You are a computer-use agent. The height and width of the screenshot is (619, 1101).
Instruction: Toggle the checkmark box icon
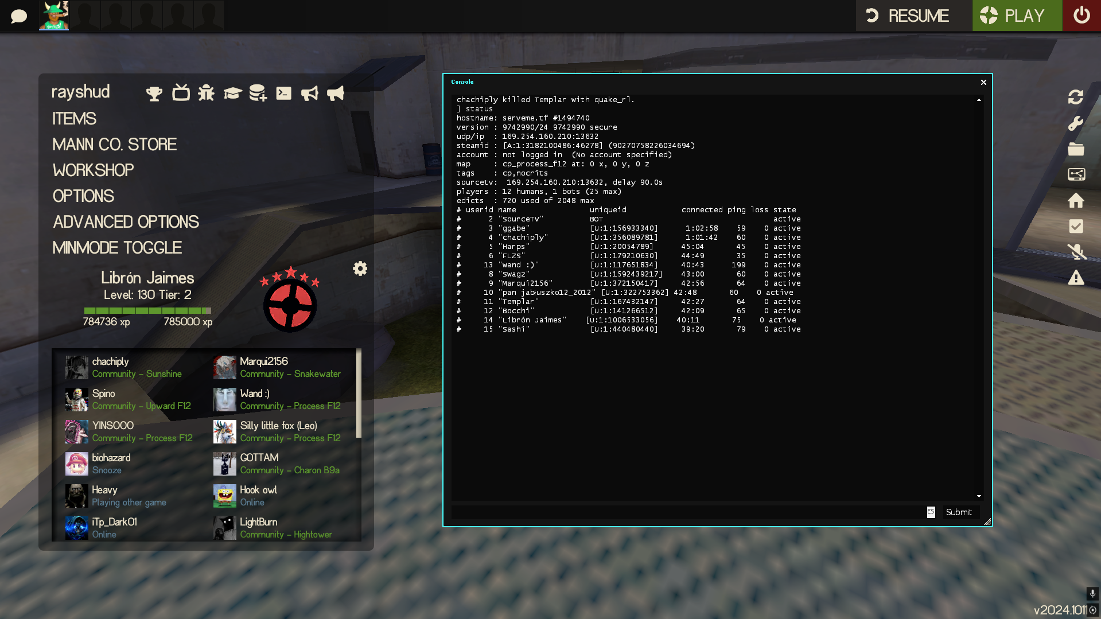1076,227
